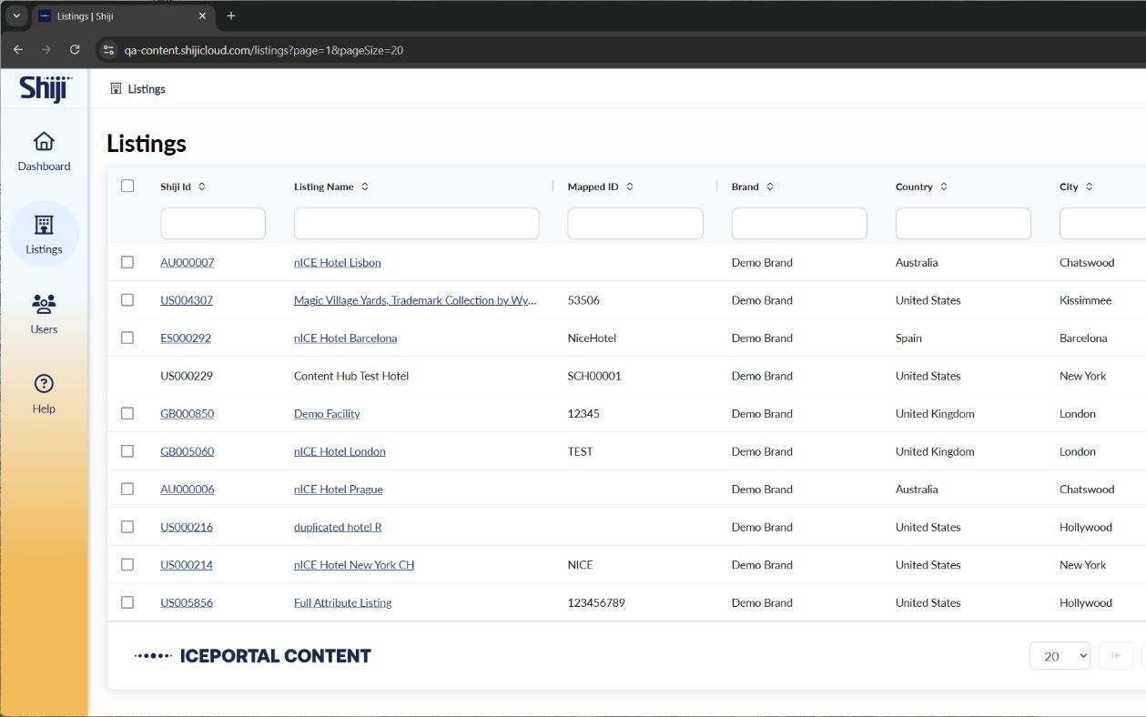The height and width of the screenshot is (717, 1146).
Task: Expand the browser tab search dropdown
Action: (16, 15)
